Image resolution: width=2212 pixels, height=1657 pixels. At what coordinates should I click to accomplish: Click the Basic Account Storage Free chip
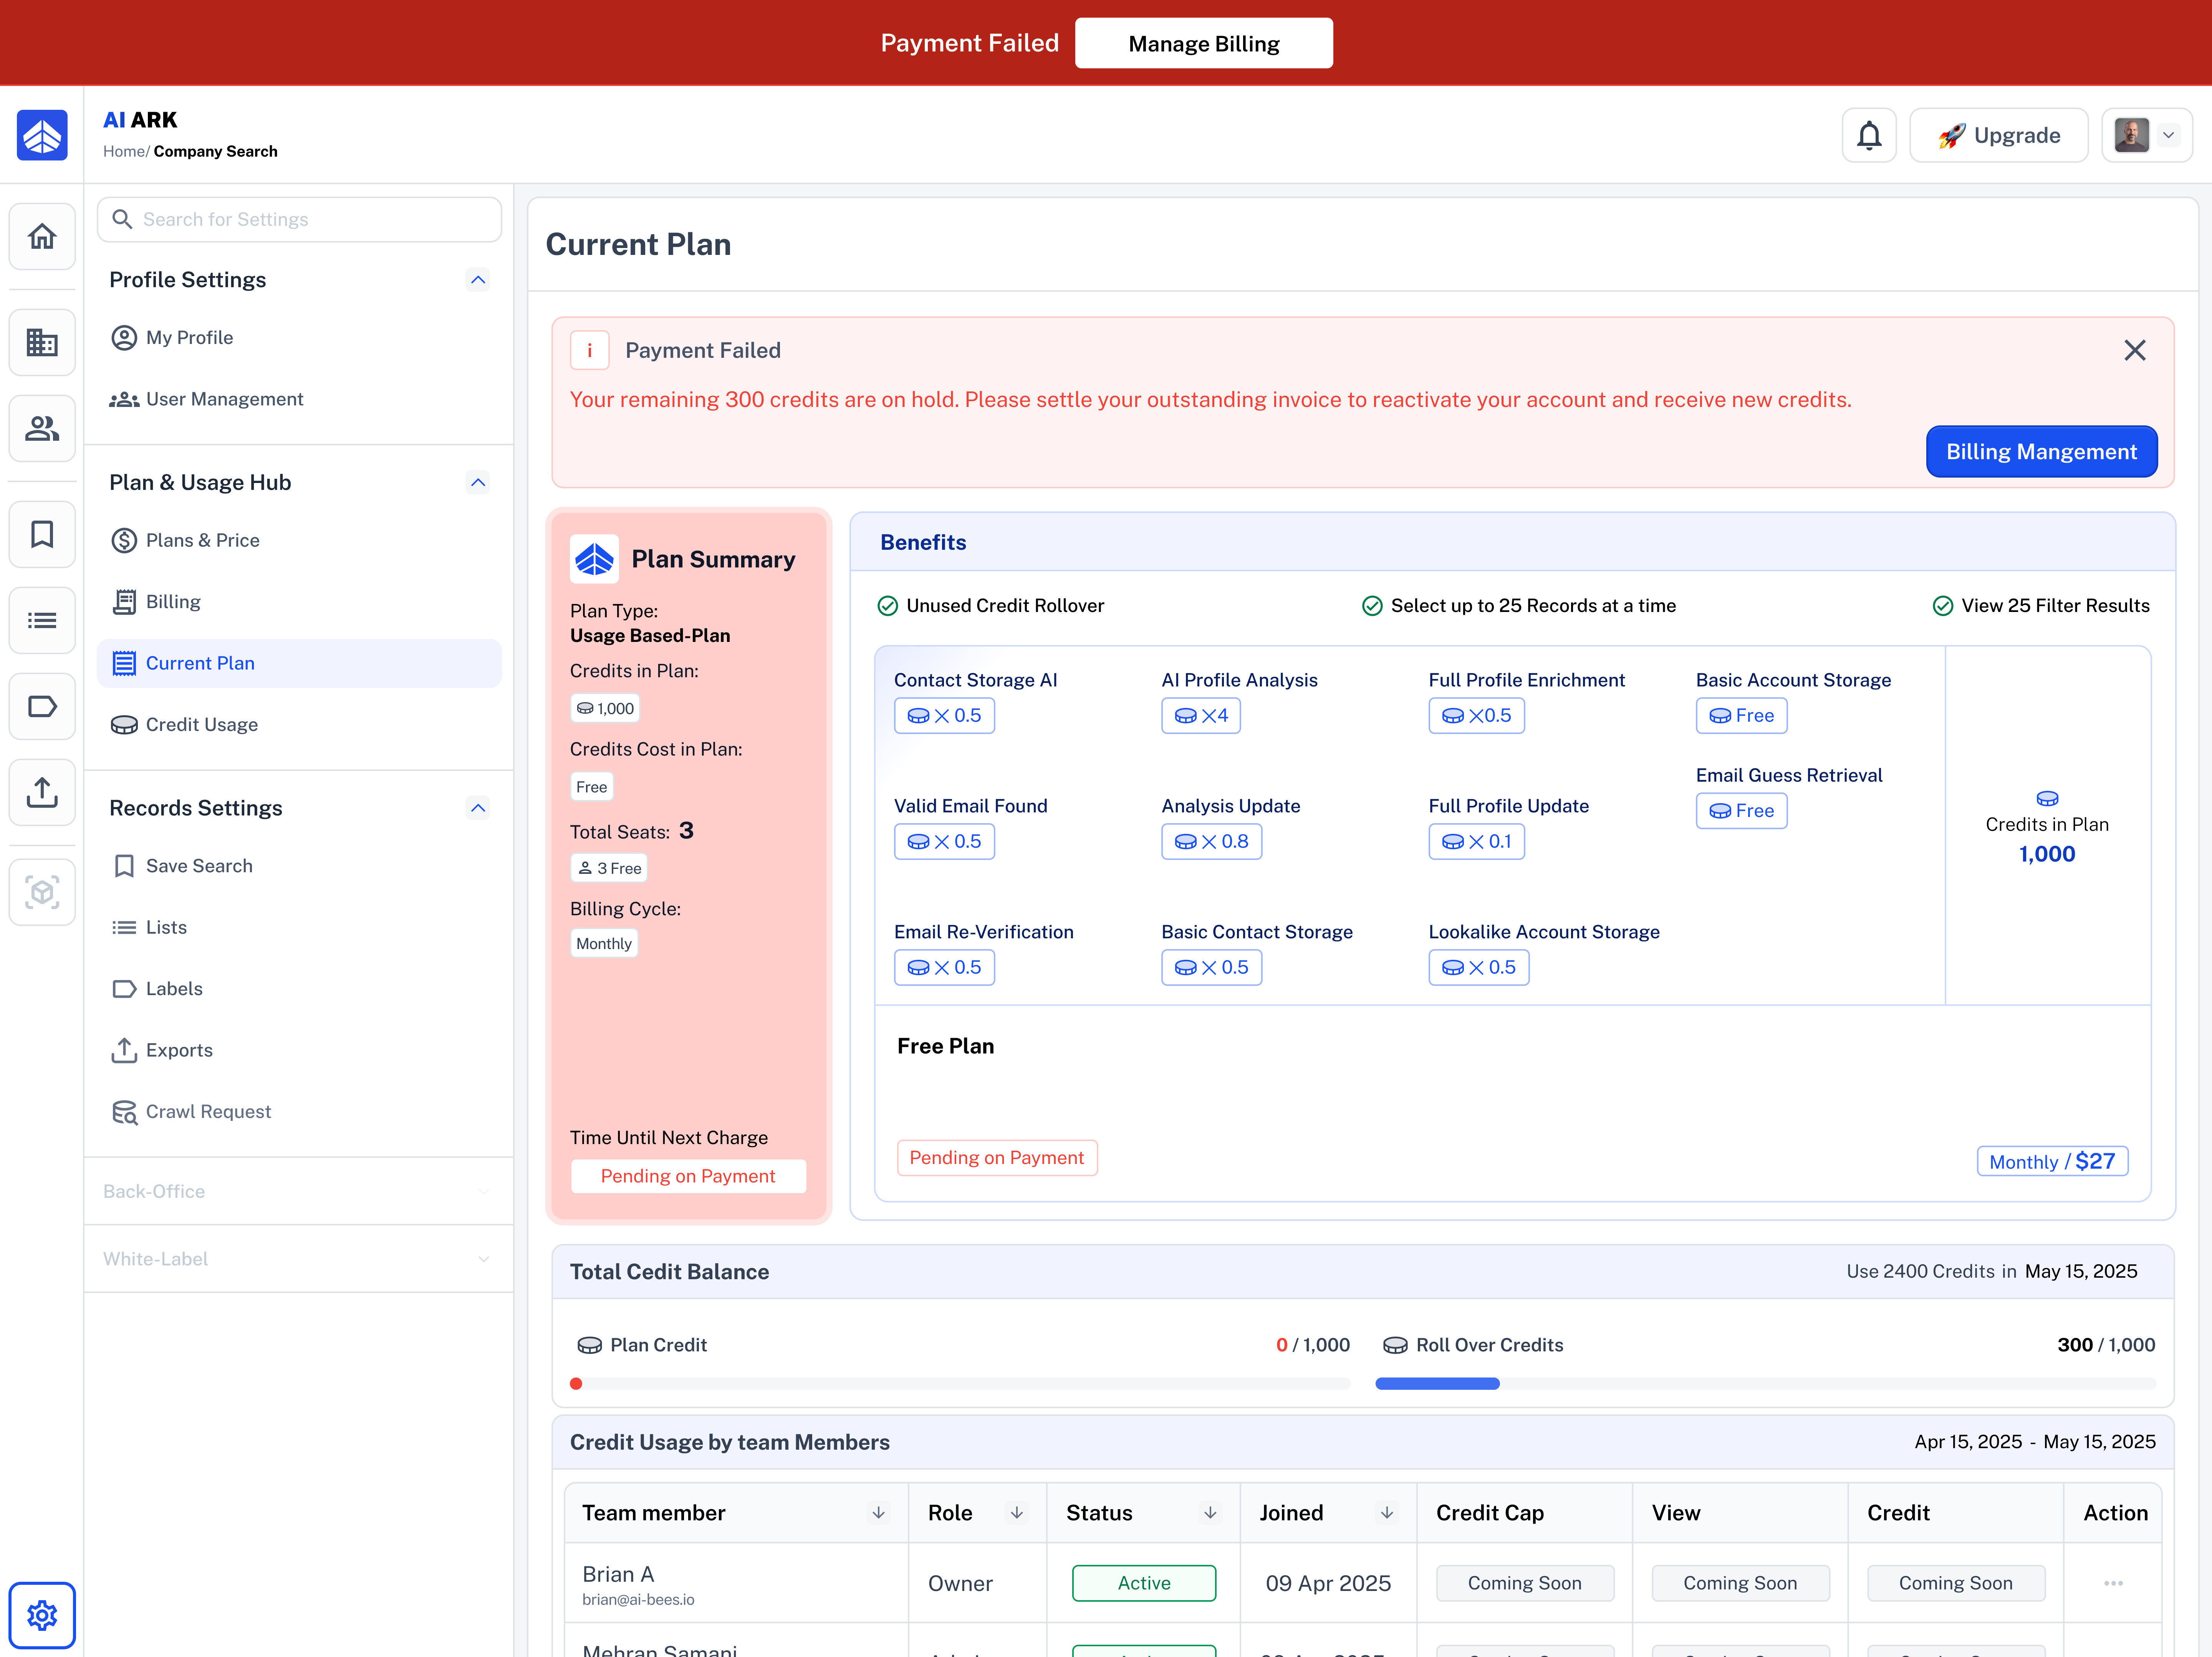click(1741, 716)
